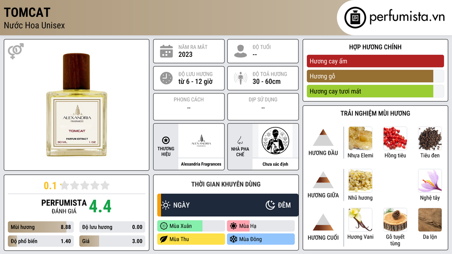This screenshot has width=452, height=254.
Task: Click the pyramid icon for Hương giữa
Action: click(x=323, y=180)
